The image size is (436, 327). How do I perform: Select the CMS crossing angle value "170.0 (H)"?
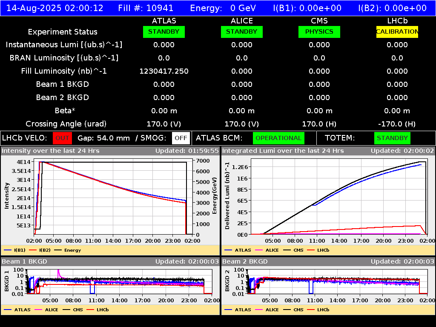(x=319, y=124)
